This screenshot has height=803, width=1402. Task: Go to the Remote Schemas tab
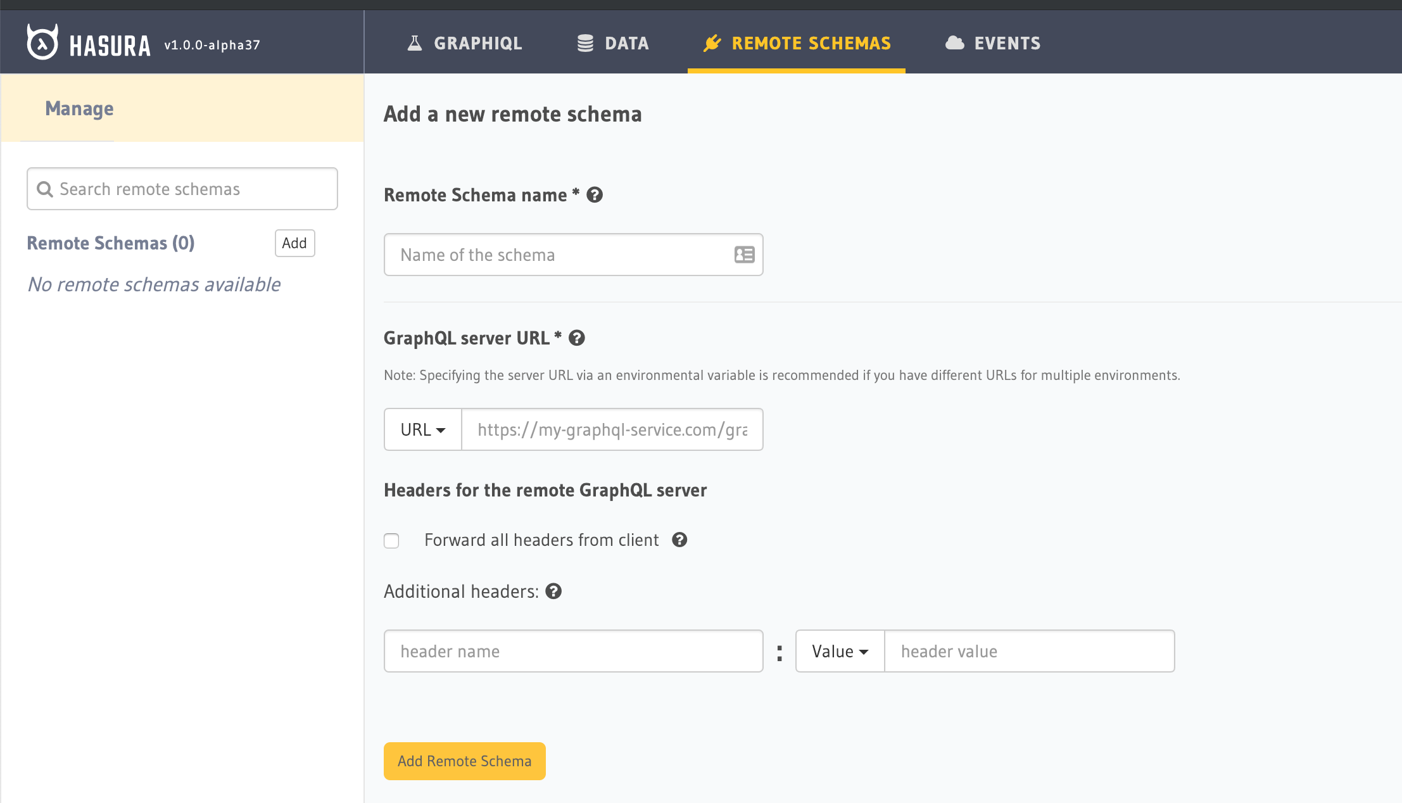point(797,43)
